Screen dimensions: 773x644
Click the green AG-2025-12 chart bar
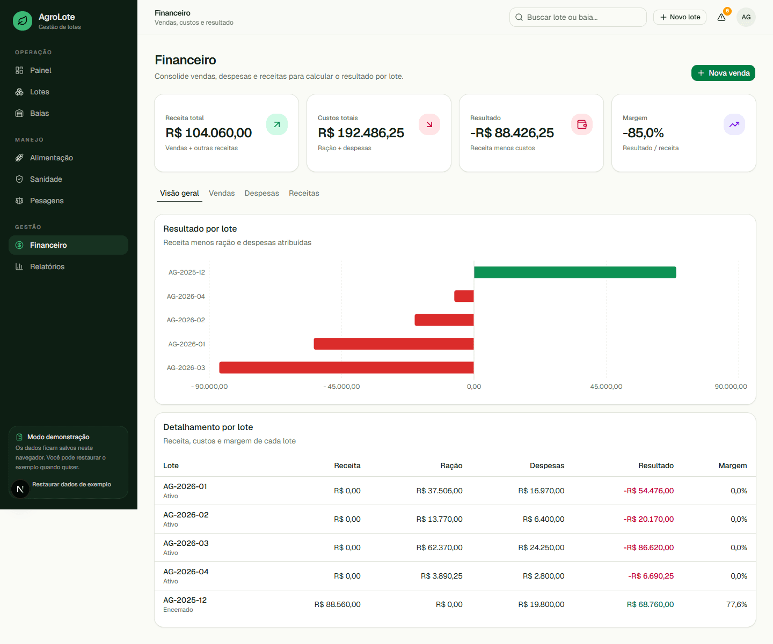(x=575, y=272)
